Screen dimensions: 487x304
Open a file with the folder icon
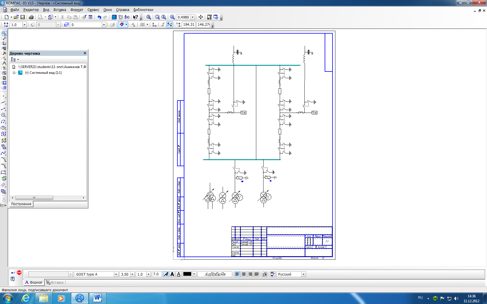click(16, 17)
